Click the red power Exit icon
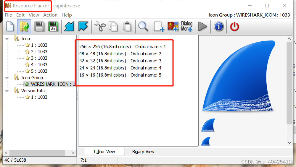The height and width of the screenshot is (167, 296). 234,26
